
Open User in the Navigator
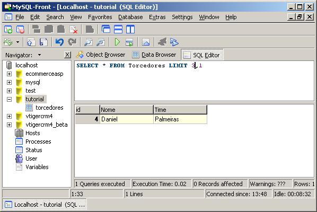coord(31,158)
